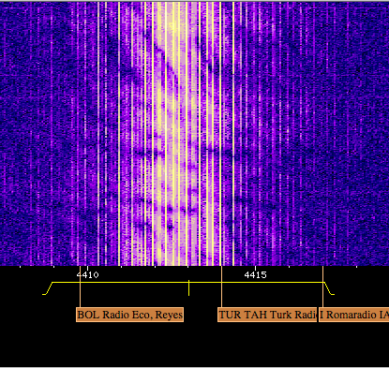Grab the right sloped edge of yellow passband
This screenshot has height=368, width=389.
click(x=329, y=288)
